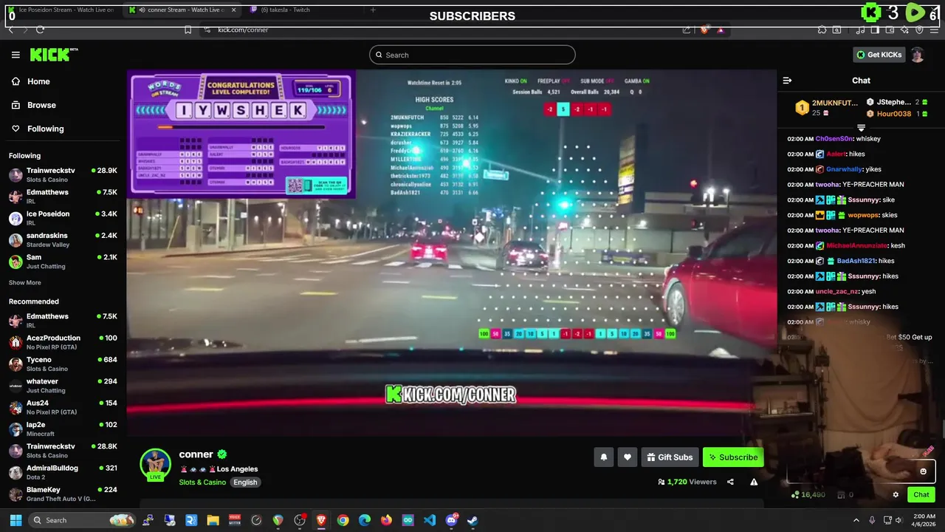945x532 pixels.
Task: Switch to Ice Poseidon Stream browser tab
Action: click(x=62, y=10)
